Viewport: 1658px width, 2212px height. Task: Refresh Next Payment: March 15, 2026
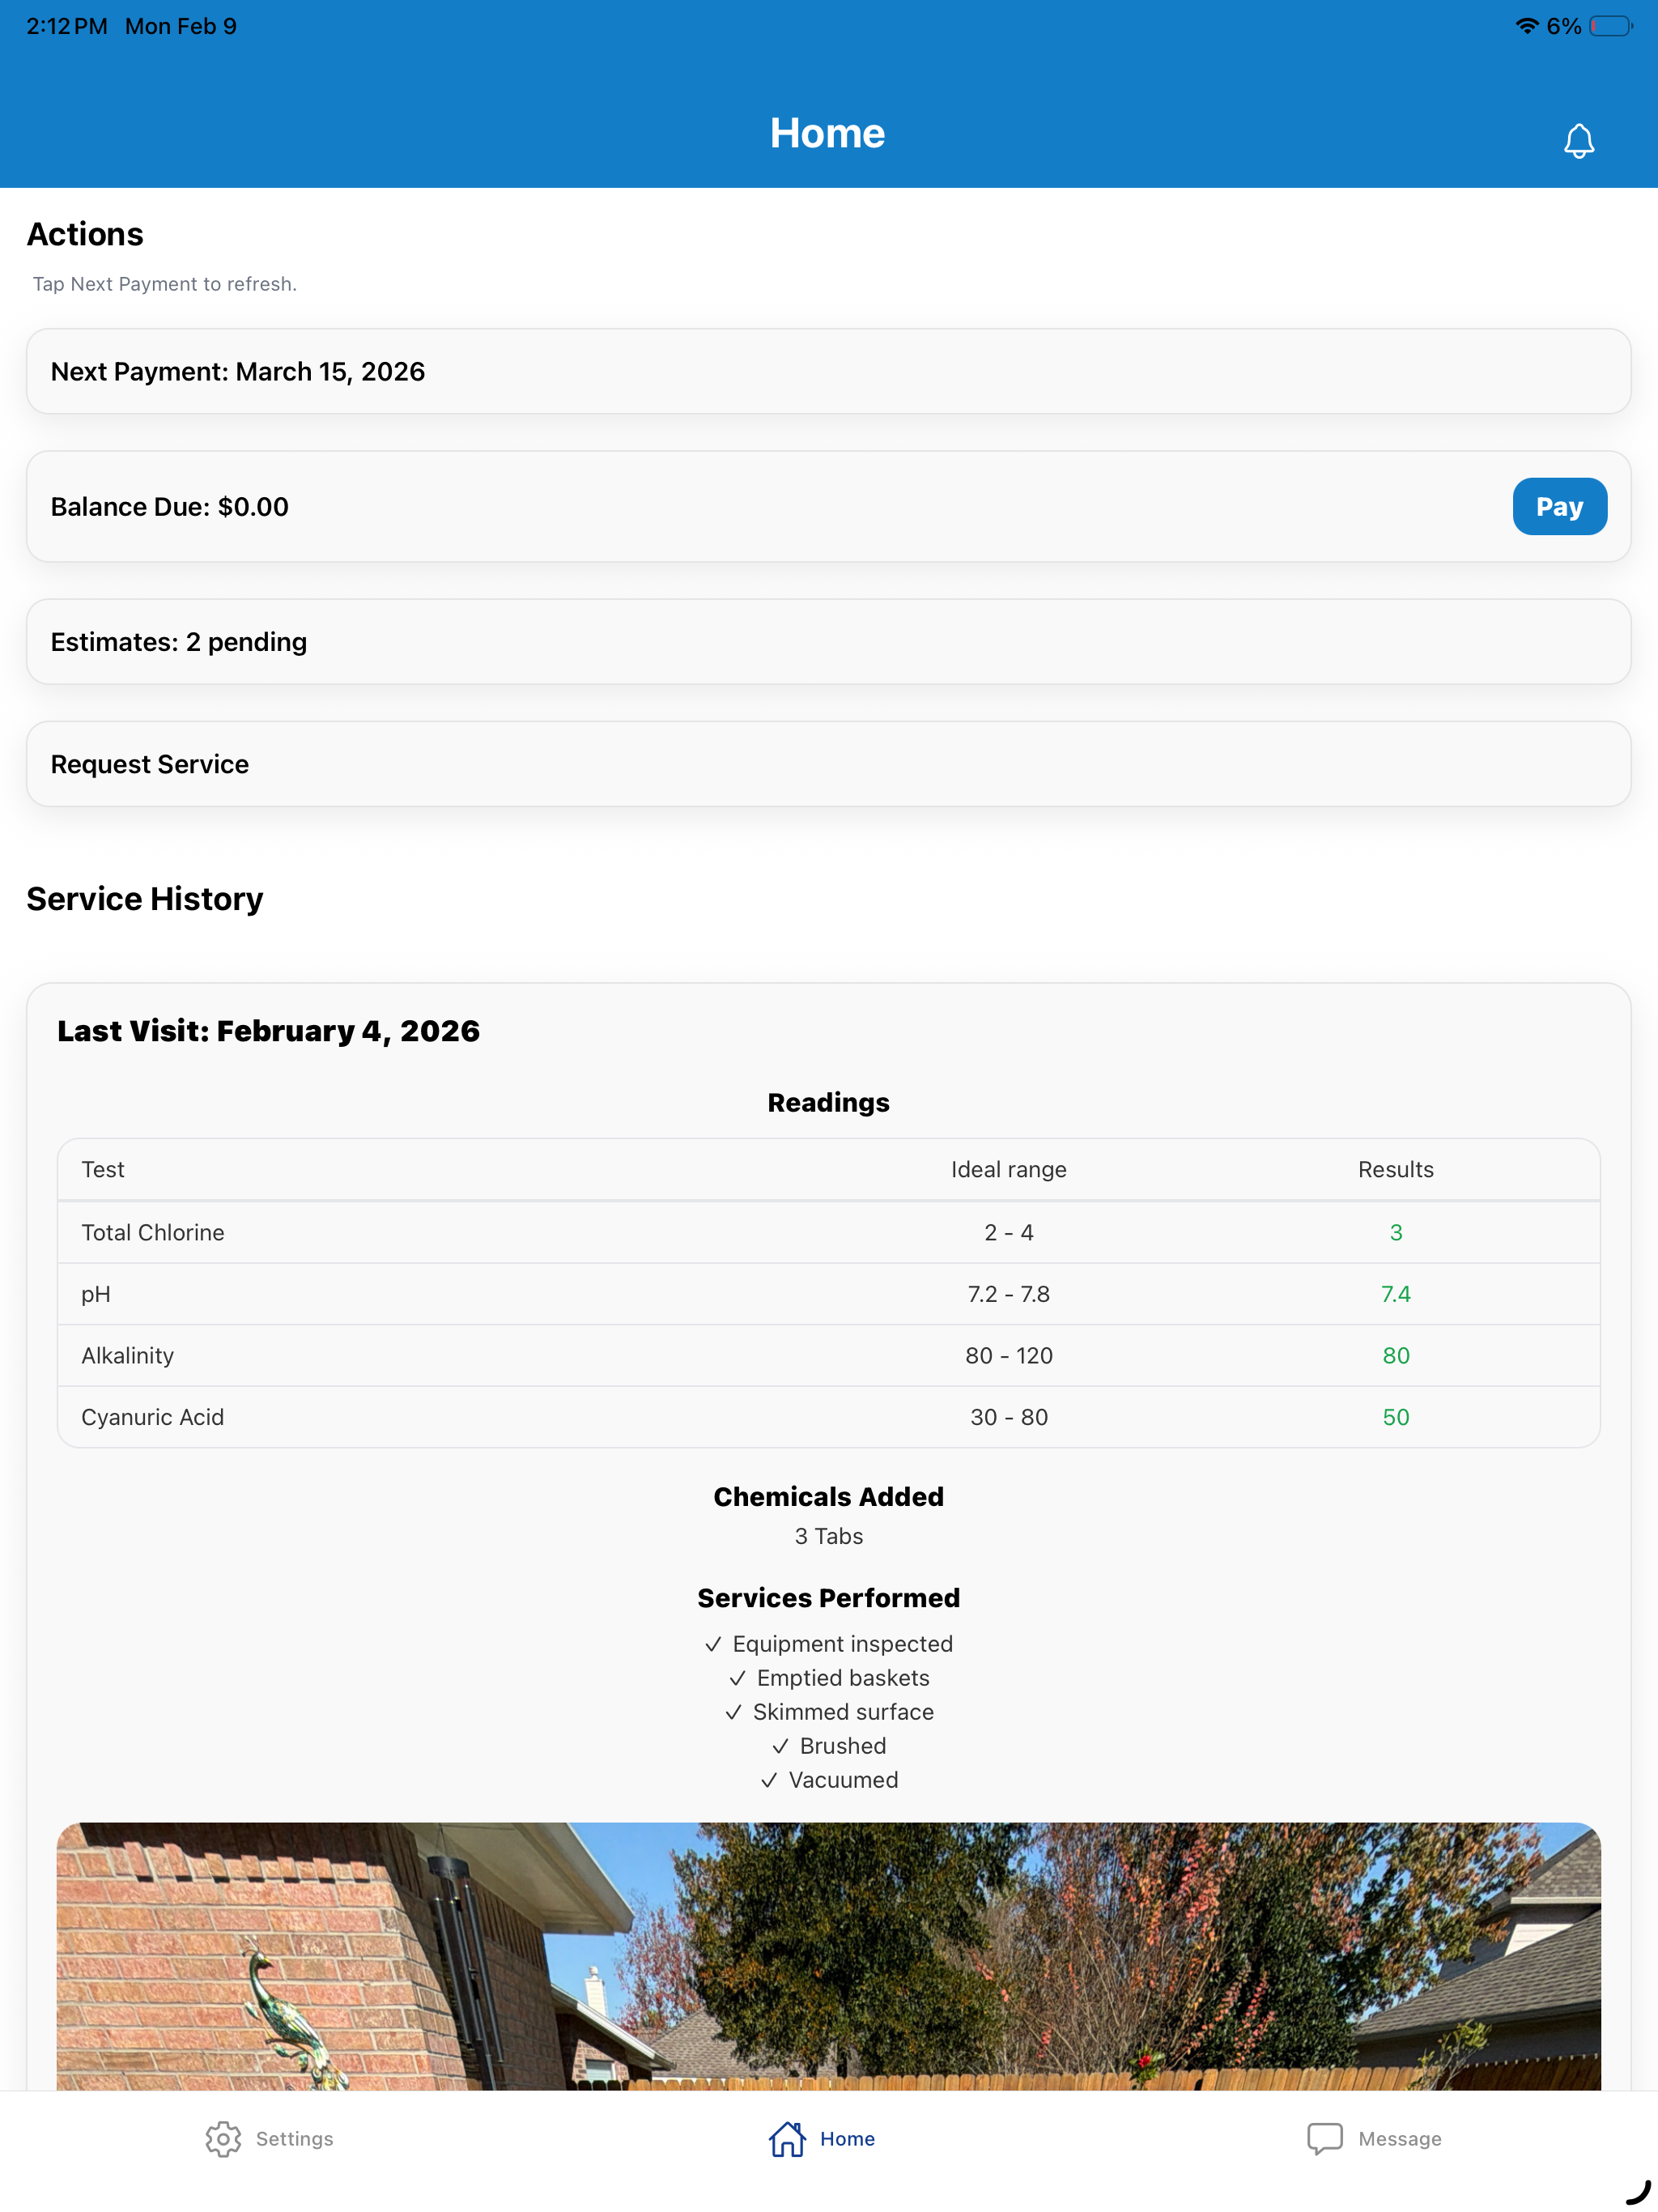[829, 372]
